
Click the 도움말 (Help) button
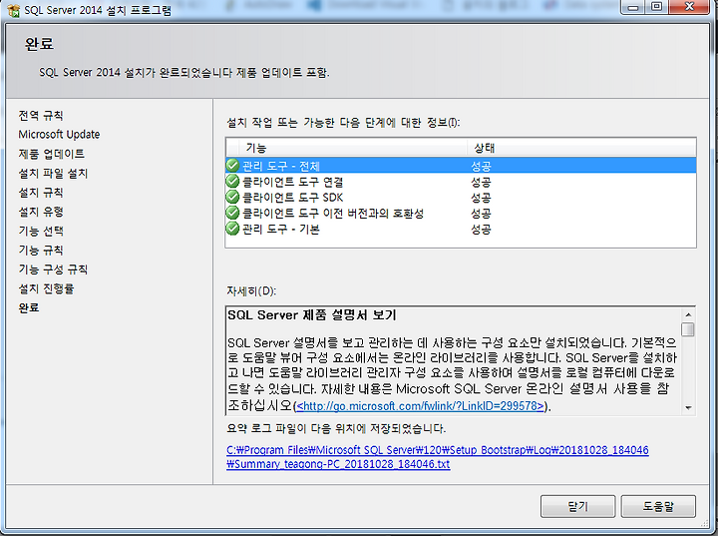[x=658, y=506]
